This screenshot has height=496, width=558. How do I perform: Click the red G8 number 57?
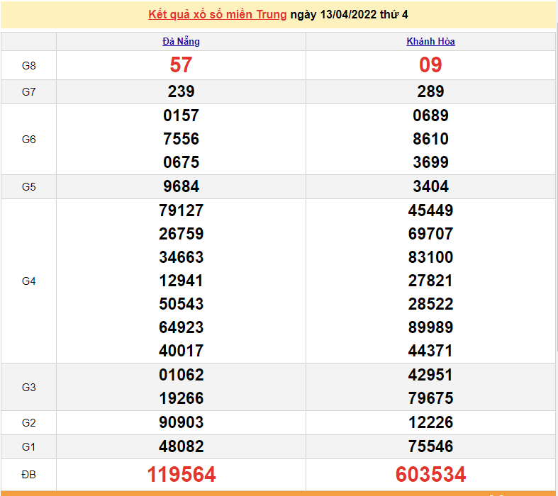coord(181,65)
